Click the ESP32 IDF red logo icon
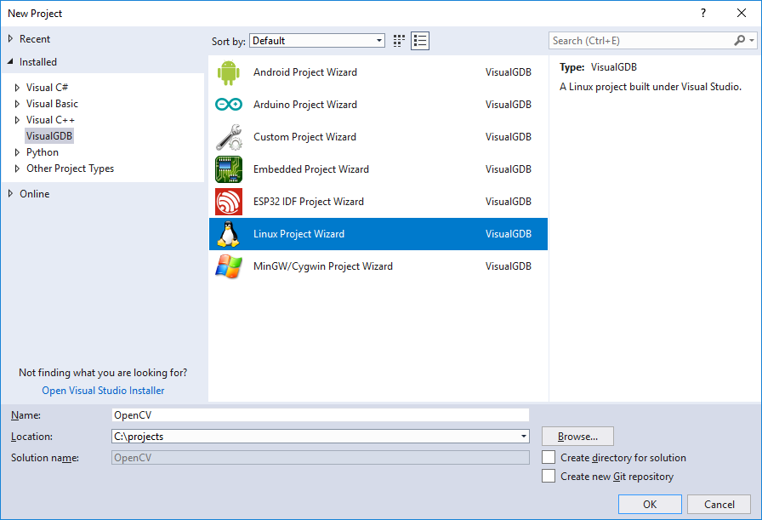 pos(229,202)
